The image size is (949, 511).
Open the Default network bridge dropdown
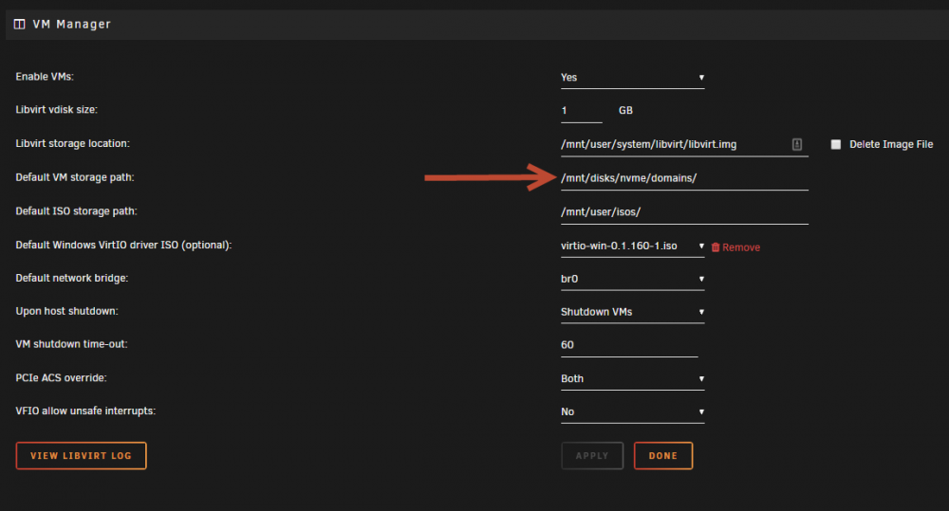click(632, 279)
